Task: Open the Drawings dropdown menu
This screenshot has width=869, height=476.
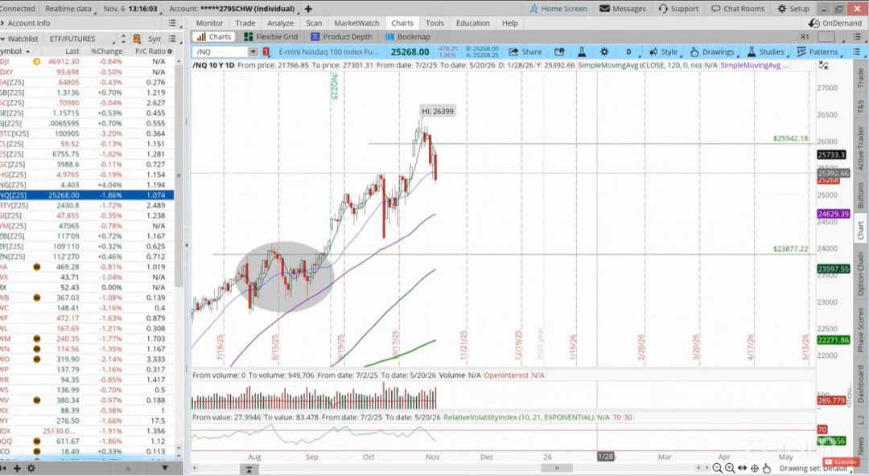Action: (714, 51)
